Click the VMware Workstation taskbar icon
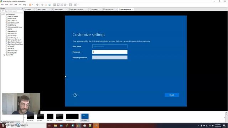The image size is (228, 128). [78, 126]
